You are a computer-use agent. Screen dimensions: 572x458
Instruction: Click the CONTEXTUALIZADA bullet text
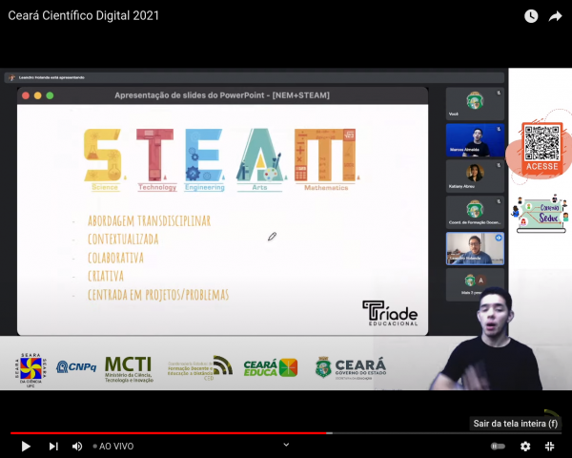tap(123, 239)
